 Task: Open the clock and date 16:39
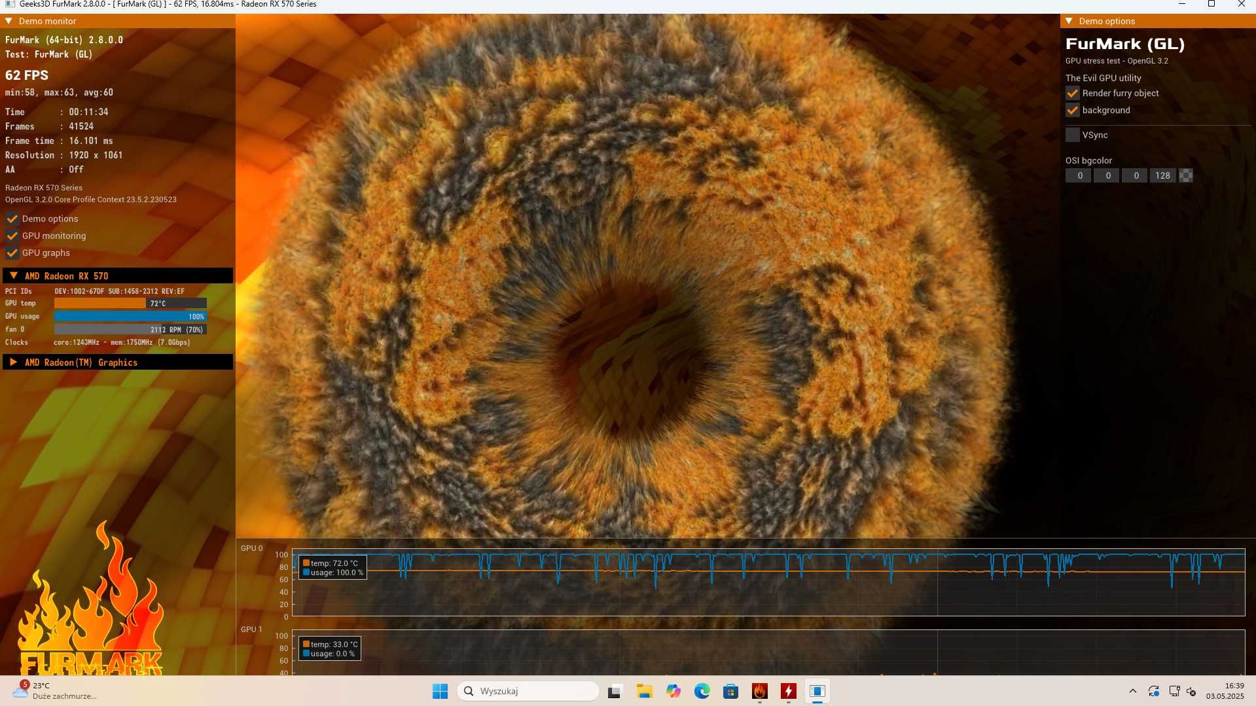pyautogui.click(x=1225, y=691)
